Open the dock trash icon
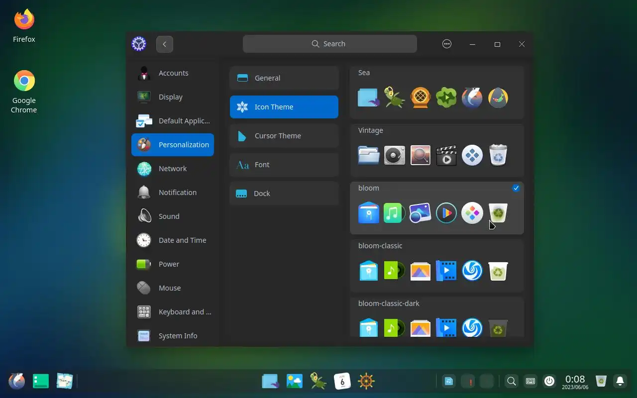The image size is (637, 398). pyautogui.click(x=601, y=382)
